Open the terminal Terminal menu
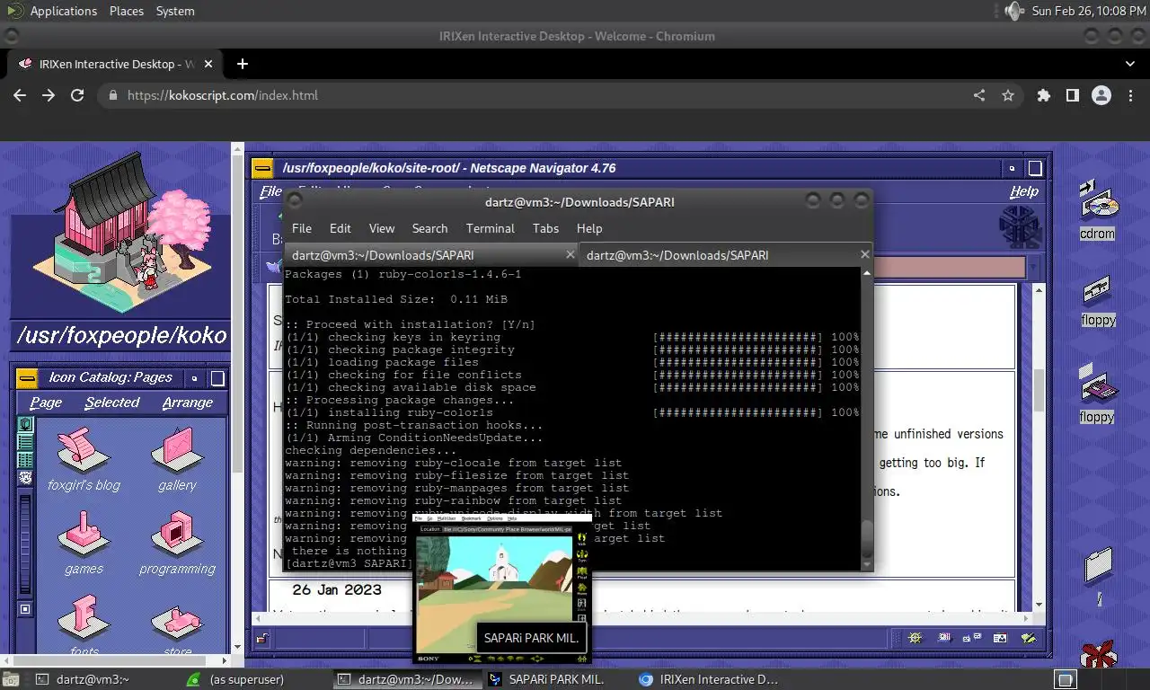This screenshot has height=690, width=1150. (491, 228)
